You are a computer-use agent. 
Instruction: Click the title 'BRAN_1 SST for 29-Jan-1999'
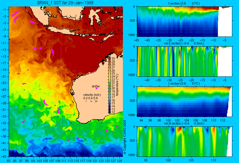pos(65,3)
